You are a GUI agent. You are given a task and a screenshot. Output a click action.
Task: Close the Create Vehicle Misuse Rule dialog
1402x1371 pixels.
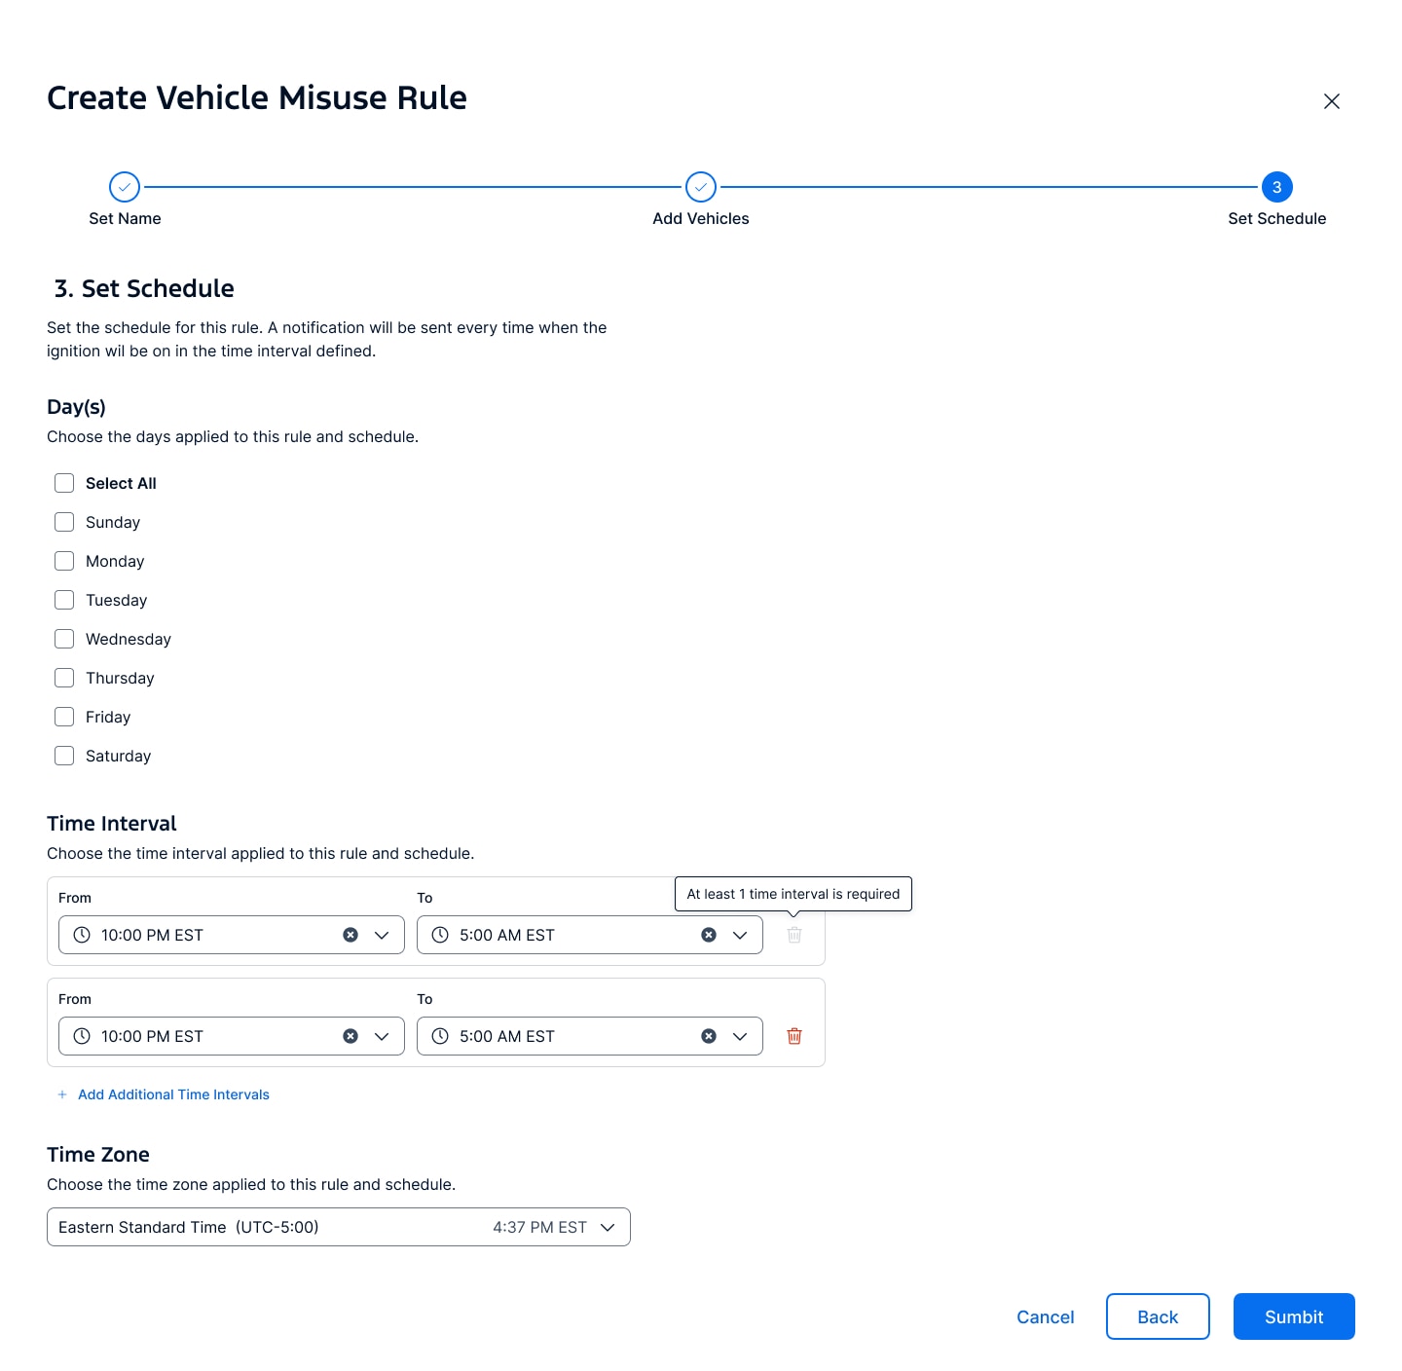pos(1332,101)
